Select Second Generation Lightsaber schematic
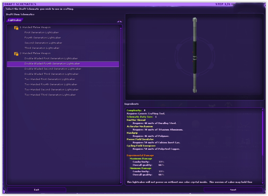268x196 pixels. pos(43,43)
